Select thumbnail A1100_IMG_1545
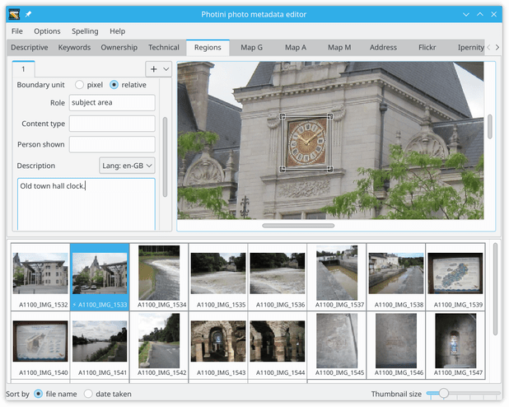 click(x=337, y=345)
